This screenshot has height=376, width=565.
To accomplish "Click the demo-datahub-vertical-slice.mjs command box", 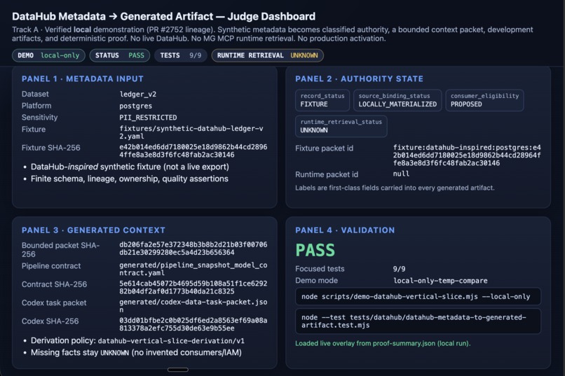I will coord(418,296).
